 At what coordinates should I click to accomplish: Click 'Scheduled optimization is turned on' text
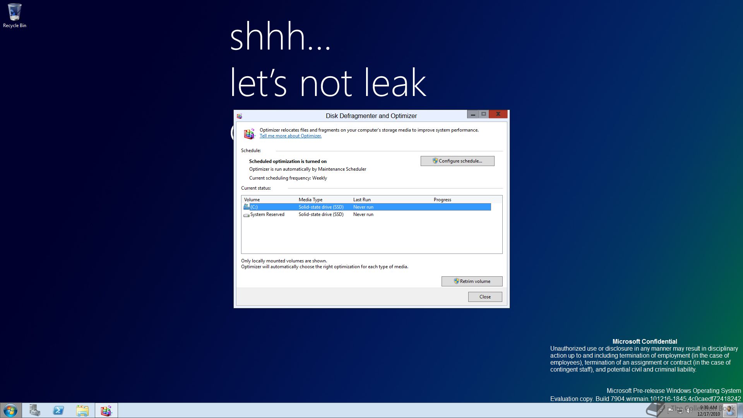(x=288, y=161)
